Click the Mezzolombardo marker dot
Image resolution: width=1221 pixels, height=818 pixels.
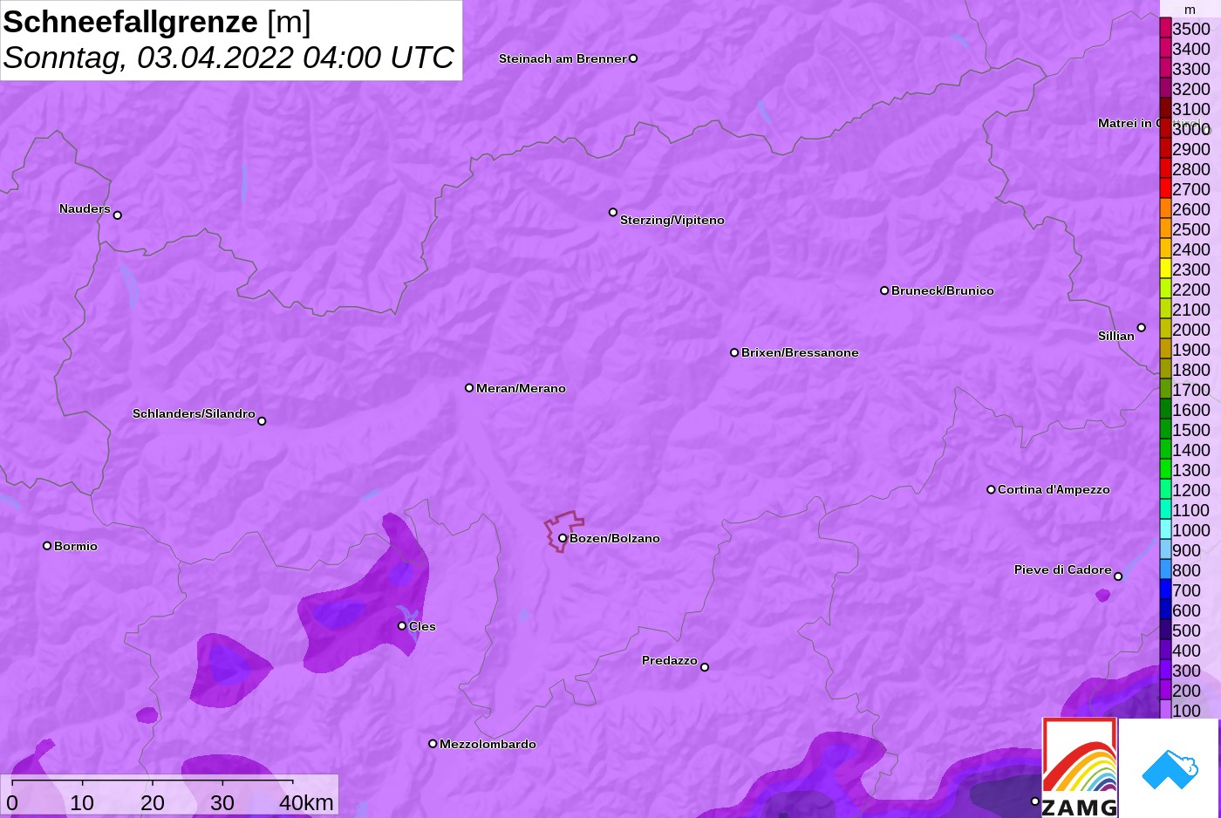[x=433, y=744]
